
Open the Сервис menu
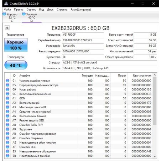coord(31,10)
